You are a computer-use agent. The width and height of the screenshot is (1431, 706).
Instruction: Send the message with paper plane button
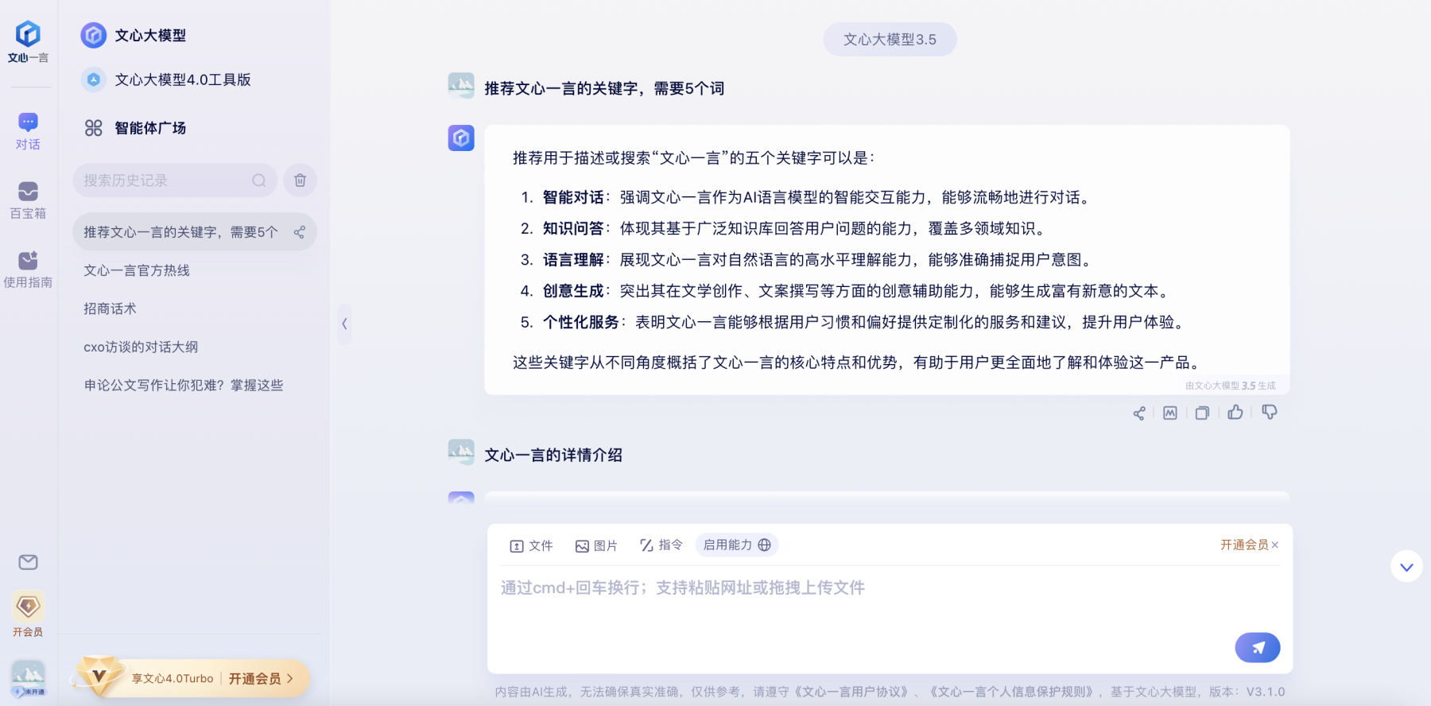coord(1258,647)
